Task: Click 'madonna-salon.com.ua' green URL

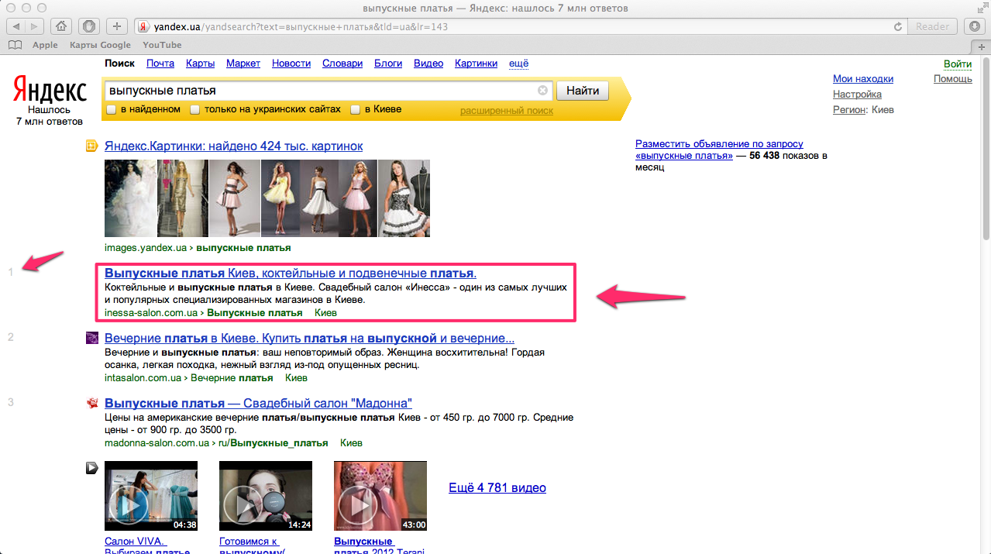Action: 157,443
